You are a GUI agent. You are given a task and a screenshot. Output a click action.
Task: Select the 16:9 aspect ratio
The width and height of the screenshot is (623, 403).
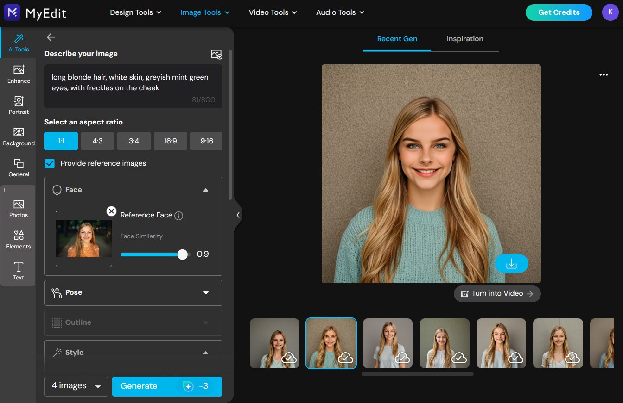click(x=170, y=141)
